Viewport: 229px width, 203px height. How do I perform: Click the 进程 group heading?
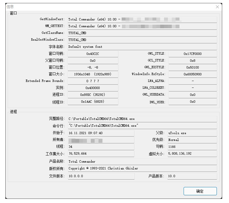click(13, 112)
